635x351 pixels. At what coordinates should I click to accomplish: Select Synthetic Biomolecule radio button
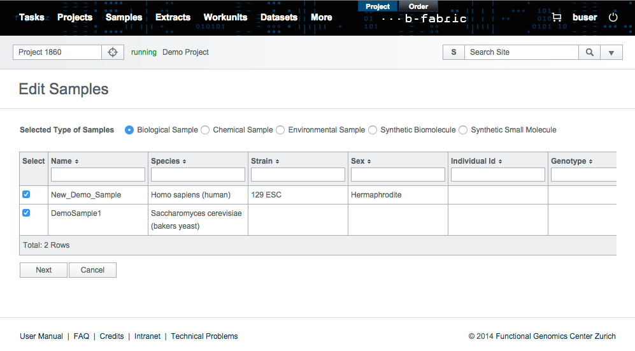[x=373, y=130]
